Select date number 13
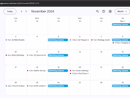This screenshot has height=98, width=130. pyautogui.click(x=80, y=52)
